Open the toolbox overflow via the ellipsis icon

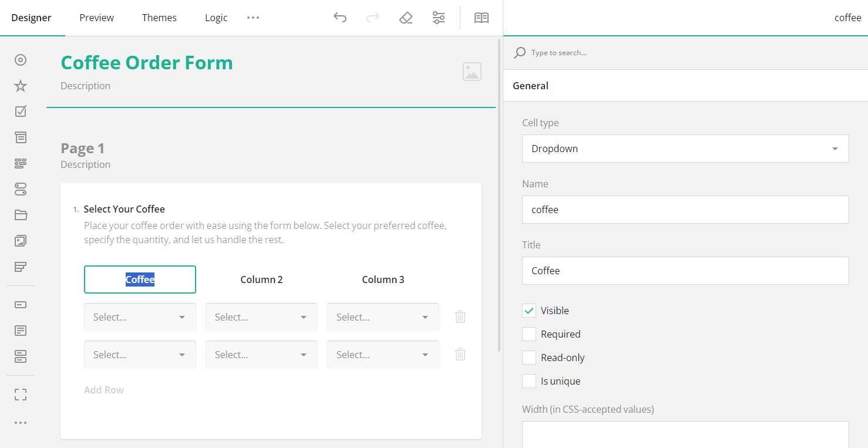(x=20, y=422)
